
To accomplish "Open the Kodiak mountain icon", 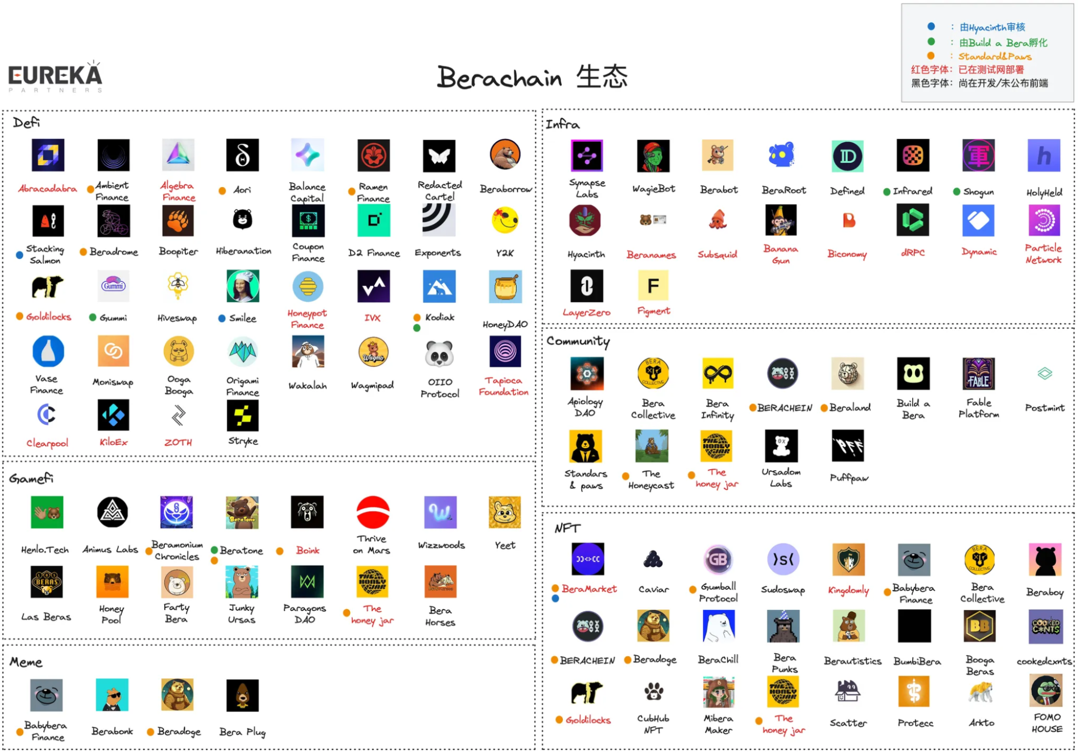I will point(440,286).
